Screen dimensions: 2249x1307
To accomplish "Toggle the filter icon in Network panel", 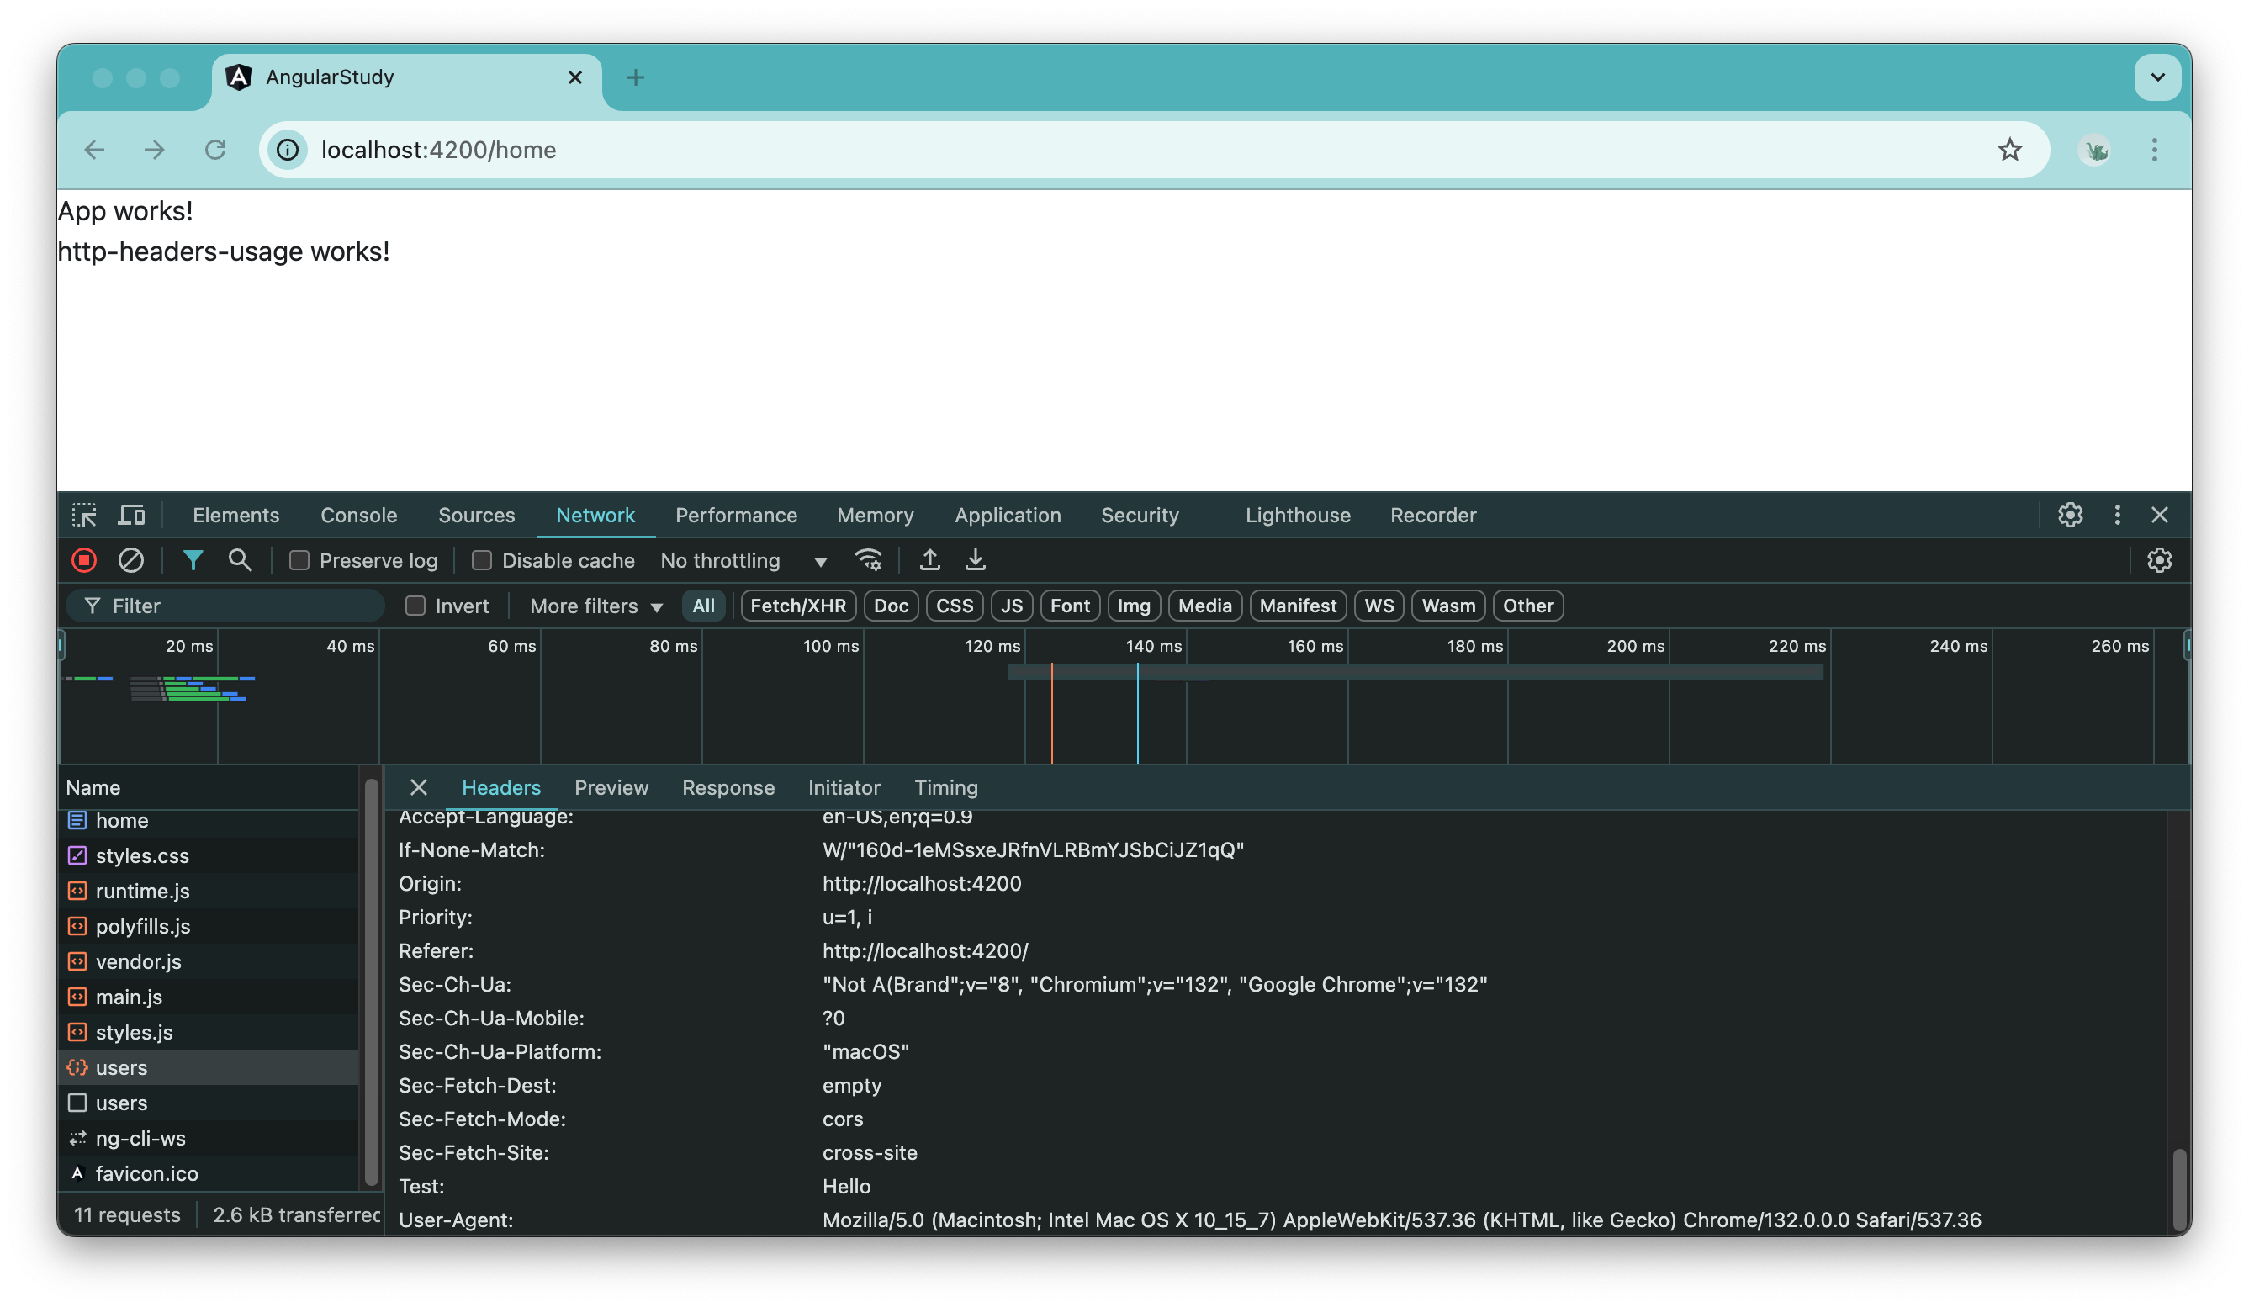I will (x=190, y=558).
